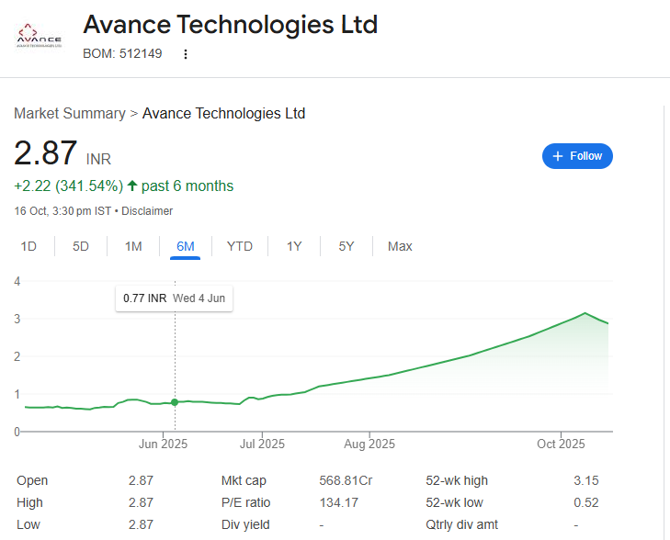This screenshot has height=540, width=670.
Task: Click the green data point on chart
Action: (x=175, y=402)
